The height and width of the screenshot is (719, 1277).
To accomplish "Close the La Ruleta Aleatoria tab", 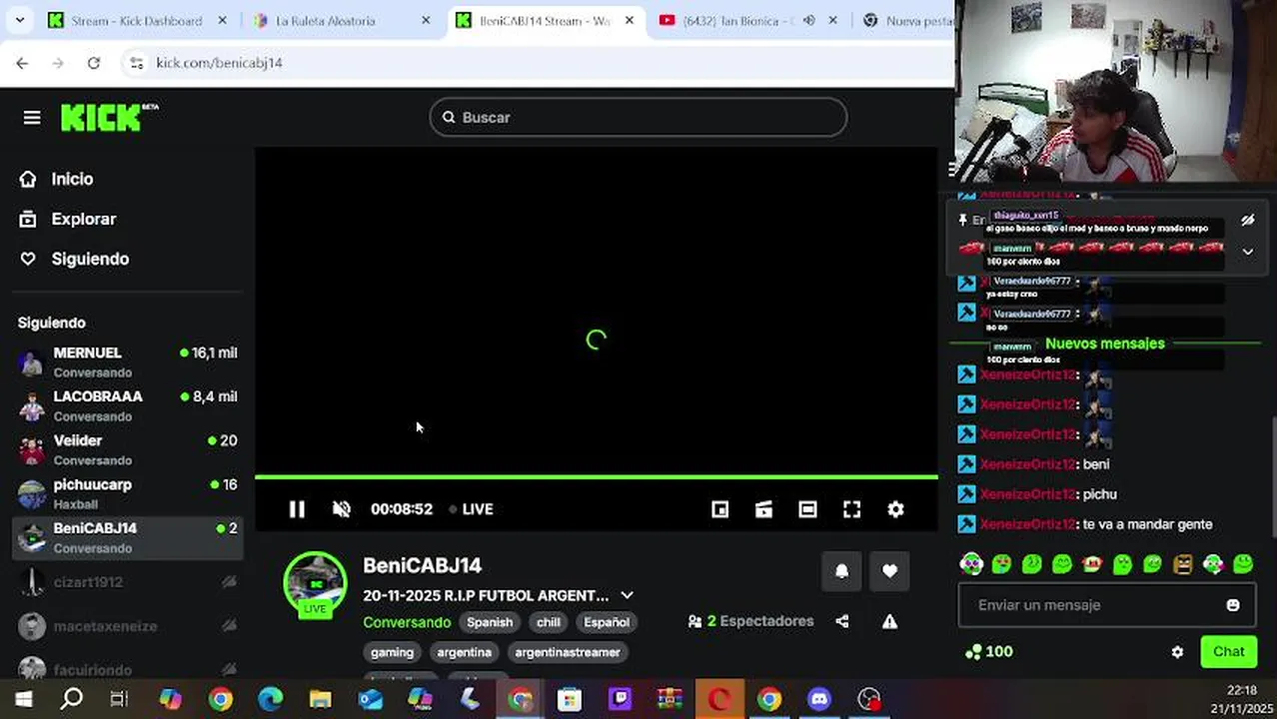I will (426, 20).
